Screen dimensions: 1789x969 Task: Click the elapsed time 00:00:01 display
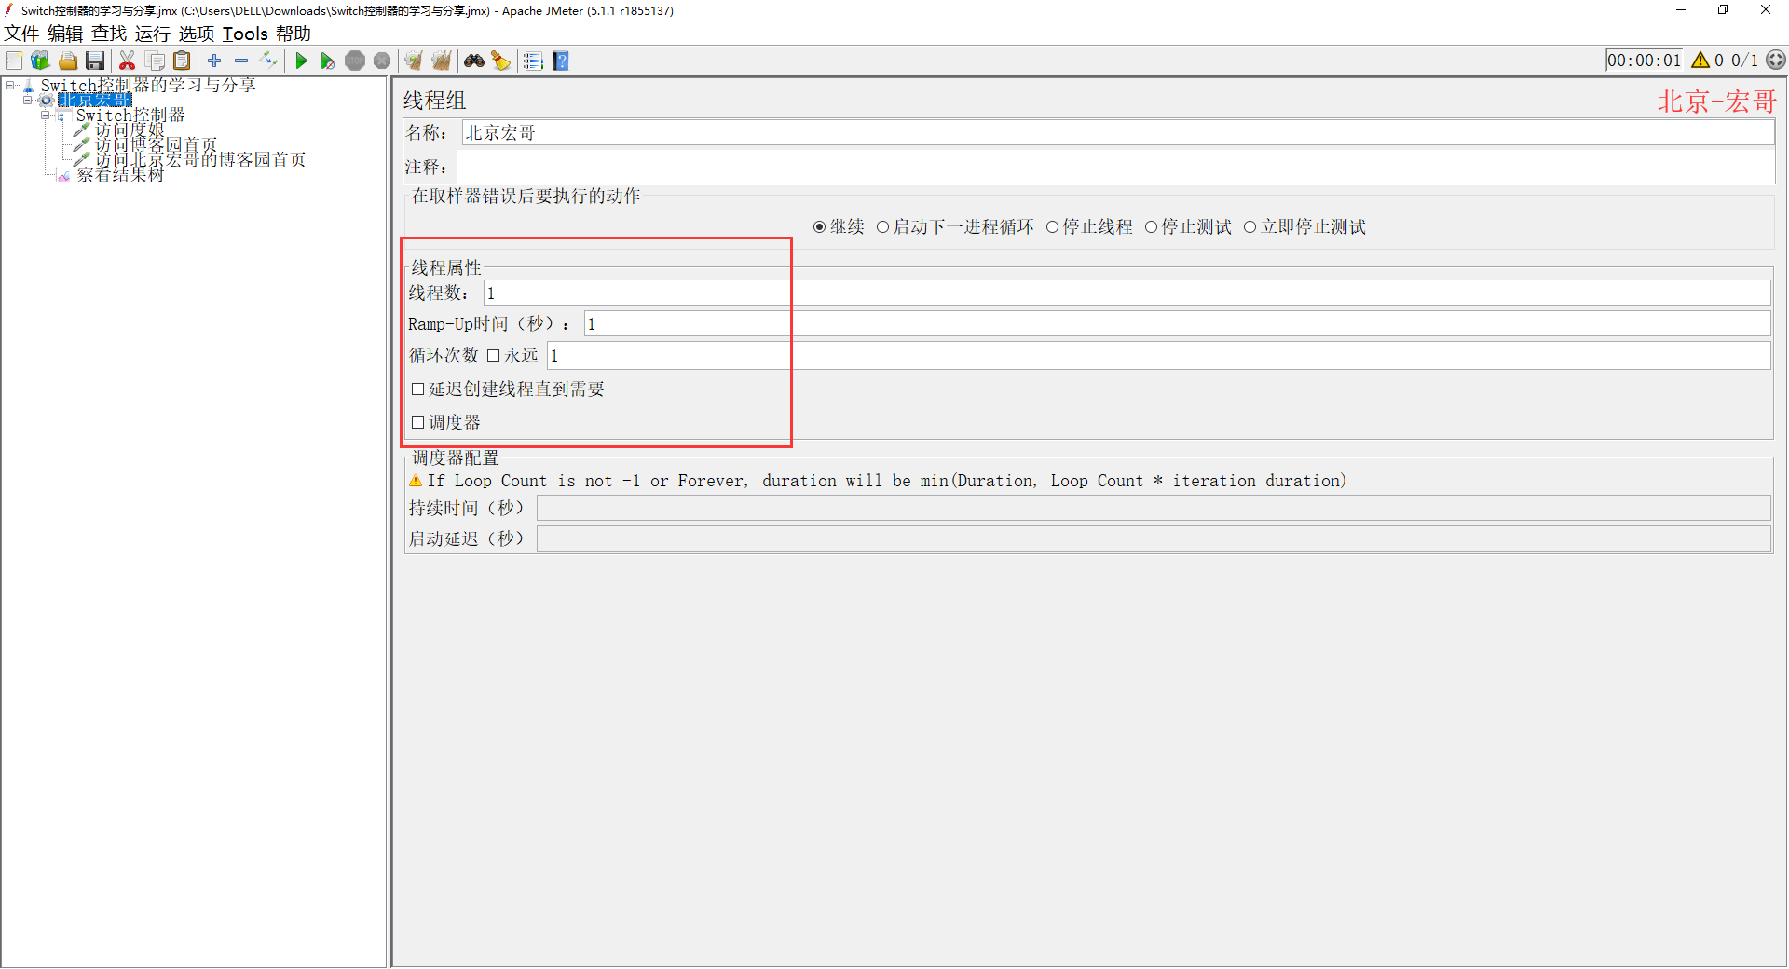[1645, 61]
